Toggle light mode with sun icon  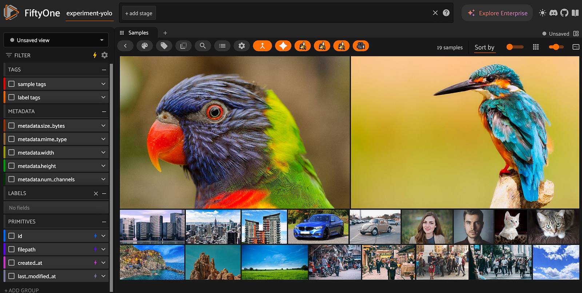[542, 13]
